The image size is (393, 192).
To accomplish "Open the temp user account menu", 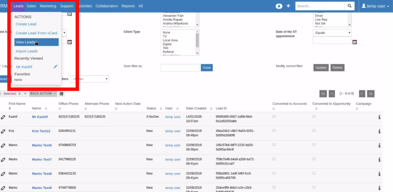I will tap(375, 6).
